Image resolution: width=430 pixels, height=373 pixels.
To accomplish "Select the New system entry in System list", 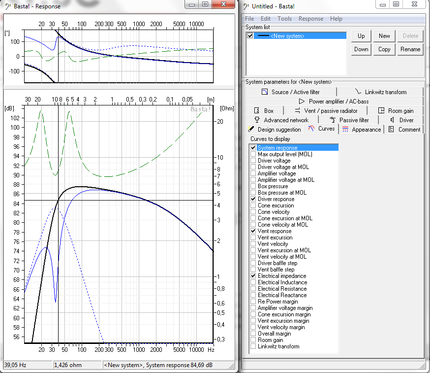I will click(x=287, y=36).
